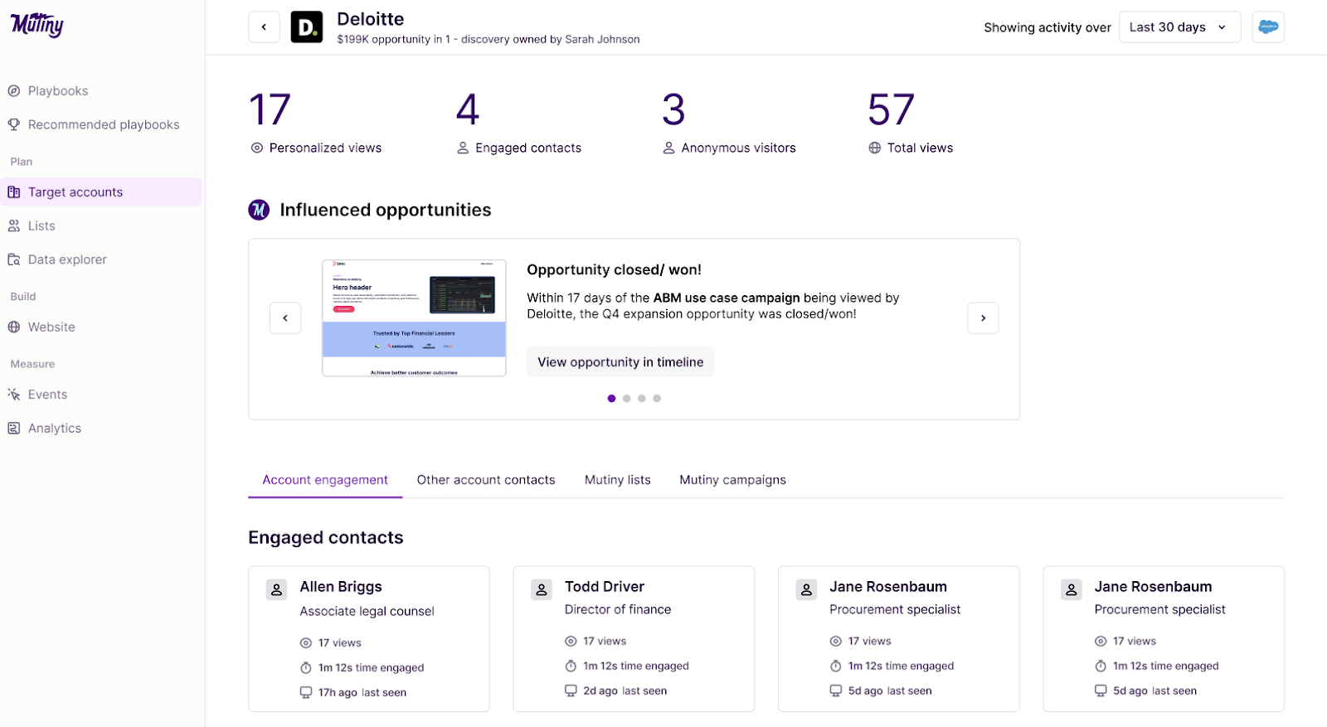Click Allen Briggs views eye icon

306,643
